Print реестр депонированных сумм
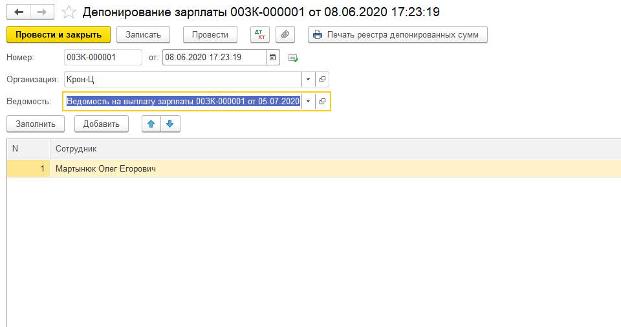The image size is (621, 327). tap(397, 34)
